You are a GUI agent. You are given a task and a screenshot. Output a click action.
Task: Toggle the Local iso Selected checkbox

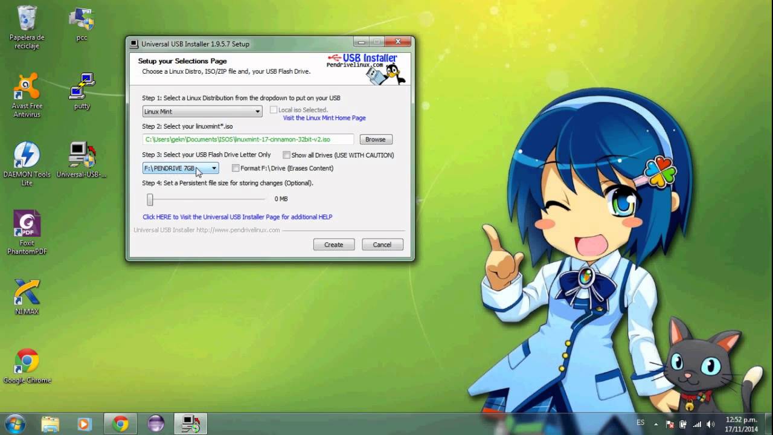pyautogui.click(x=274, y=110)
